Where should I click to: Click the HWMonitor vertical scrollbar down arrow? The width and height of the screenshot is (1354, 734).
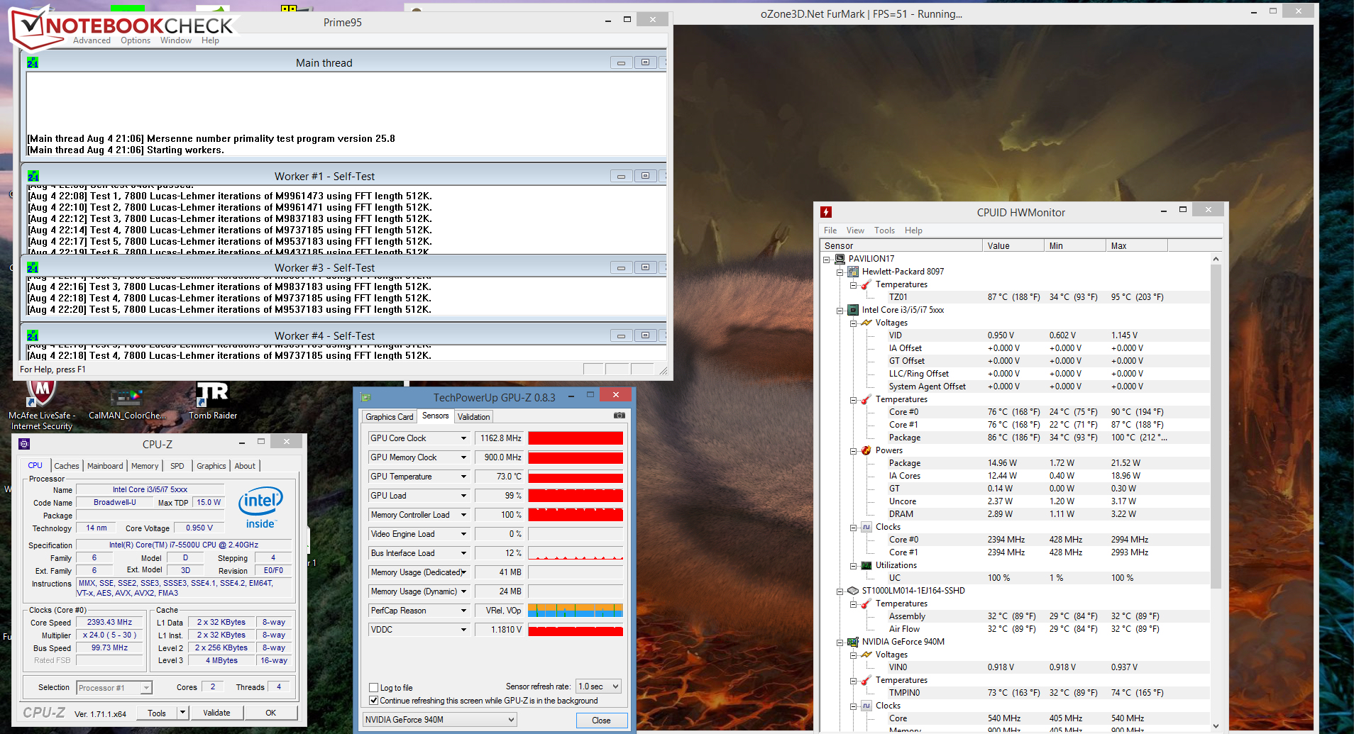coord(1216,725)
